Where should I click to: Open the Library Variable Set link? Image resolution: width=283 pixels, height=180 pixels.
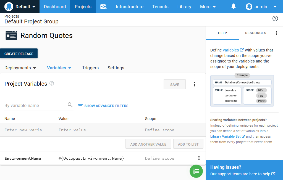pos(228,136)
